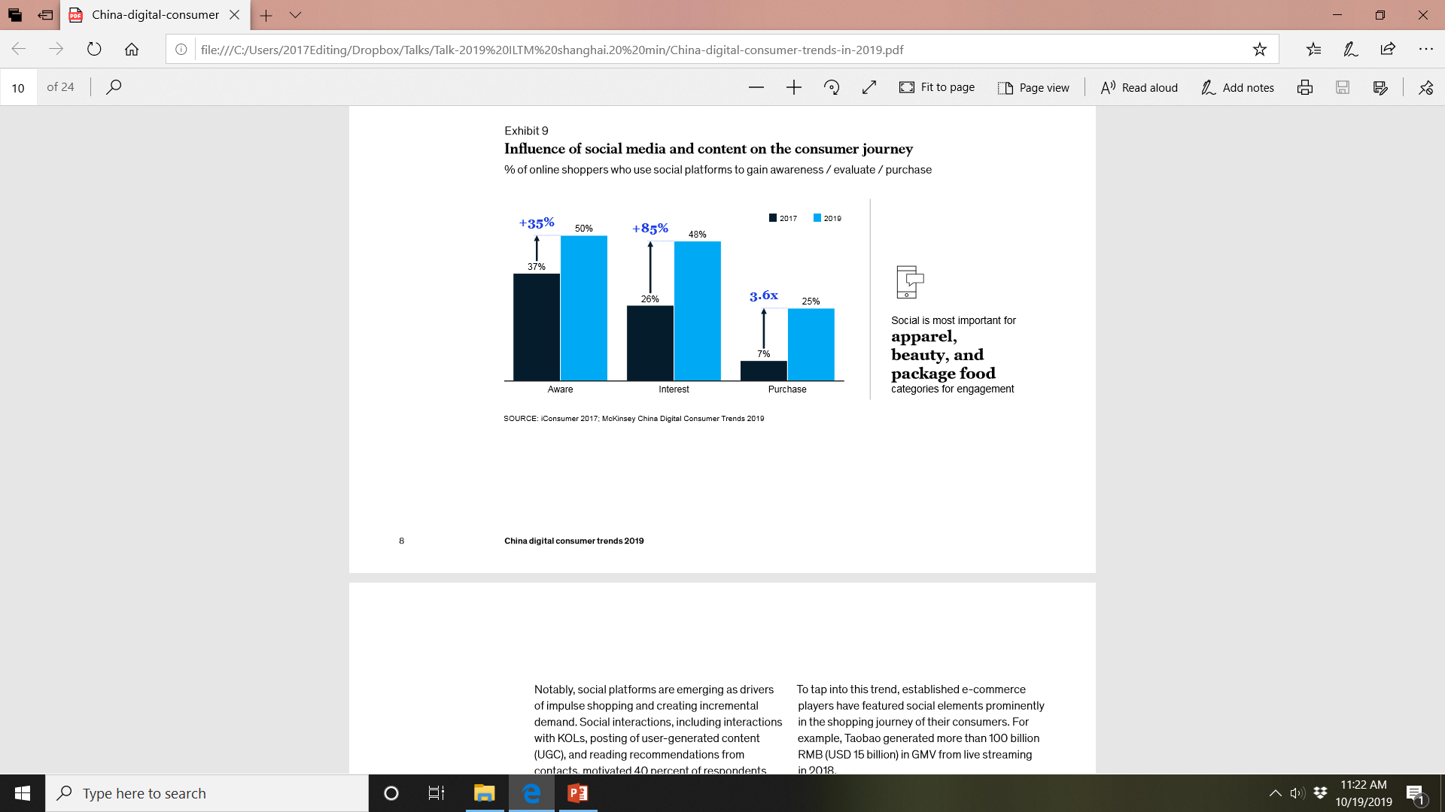Open File Explorer from taskbar
Image resolution: width=1445 pixels, height=812 pixels.
[x=484, y=793]
